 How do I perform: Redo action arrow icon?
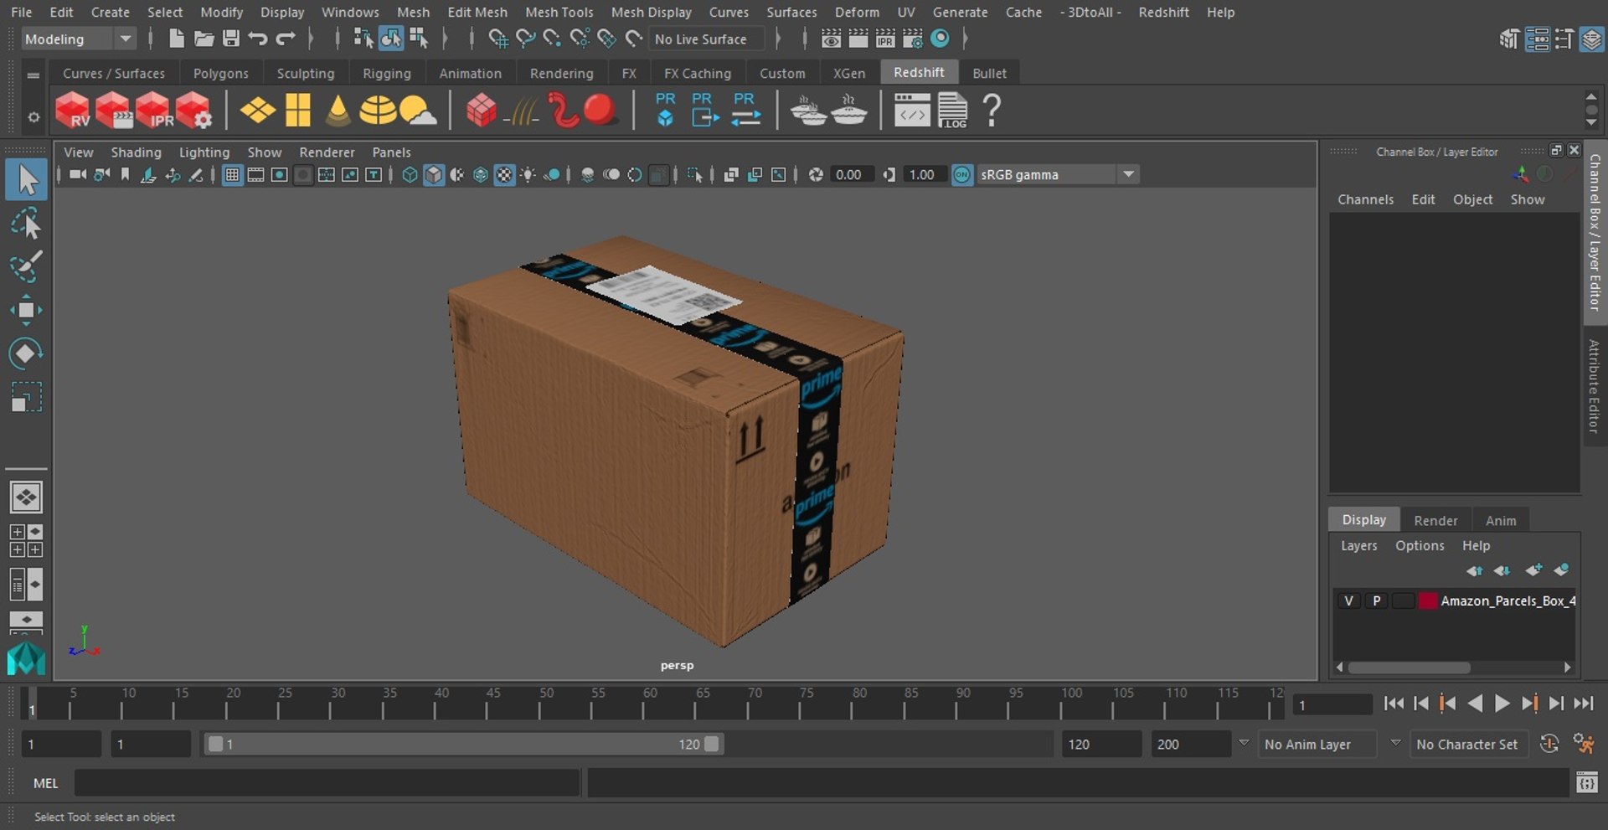coord(286,39)
